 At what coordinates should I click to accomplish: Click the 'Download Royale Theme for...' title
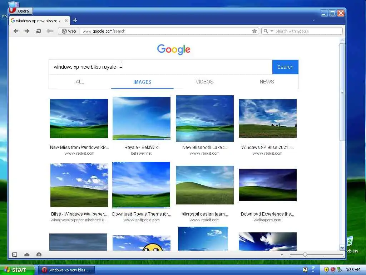click(142, 214)
